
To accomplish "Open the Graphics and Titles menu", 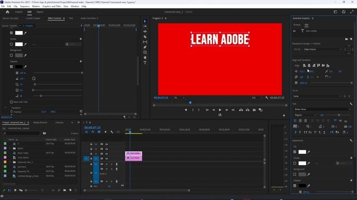I will (52, 6).
